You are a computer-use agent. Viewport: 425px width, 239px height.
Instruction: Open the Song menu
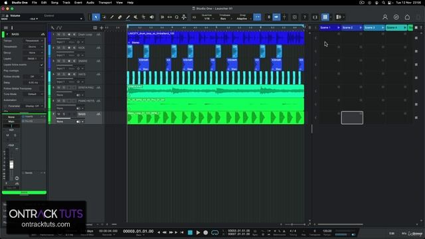point(54,3)
